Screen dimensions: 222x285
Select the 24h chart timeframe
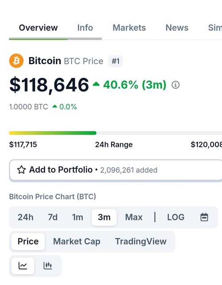coord(25,217)
